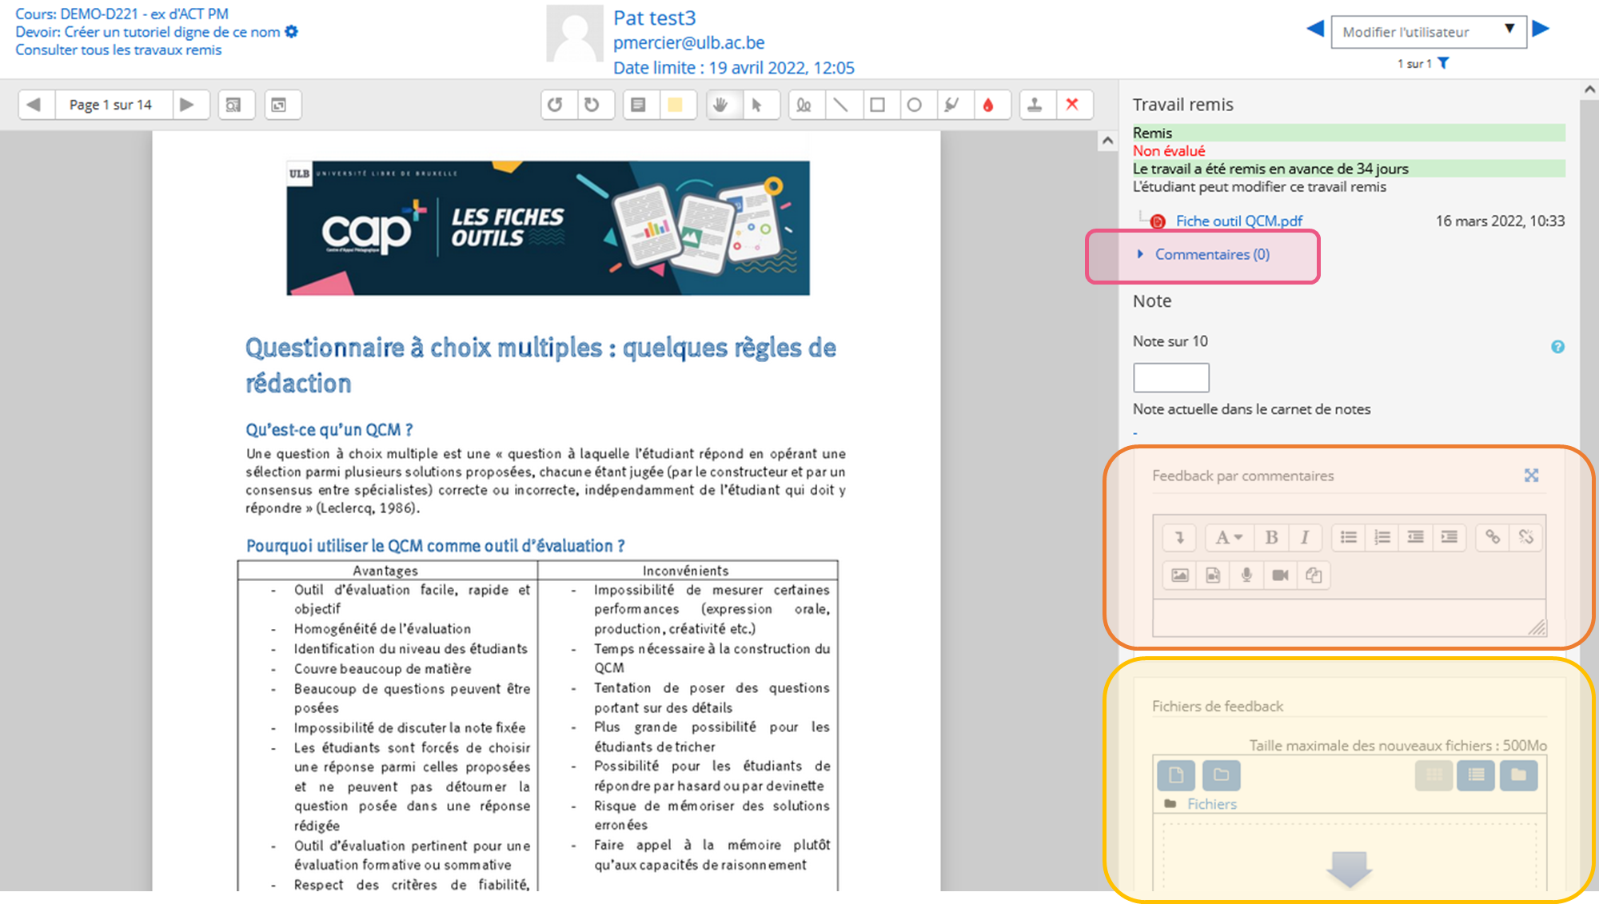Toggle unordered list in feedback editor
Image resolution: width=1599 pixels, height=904 pixels.
tap(1349, 537)
